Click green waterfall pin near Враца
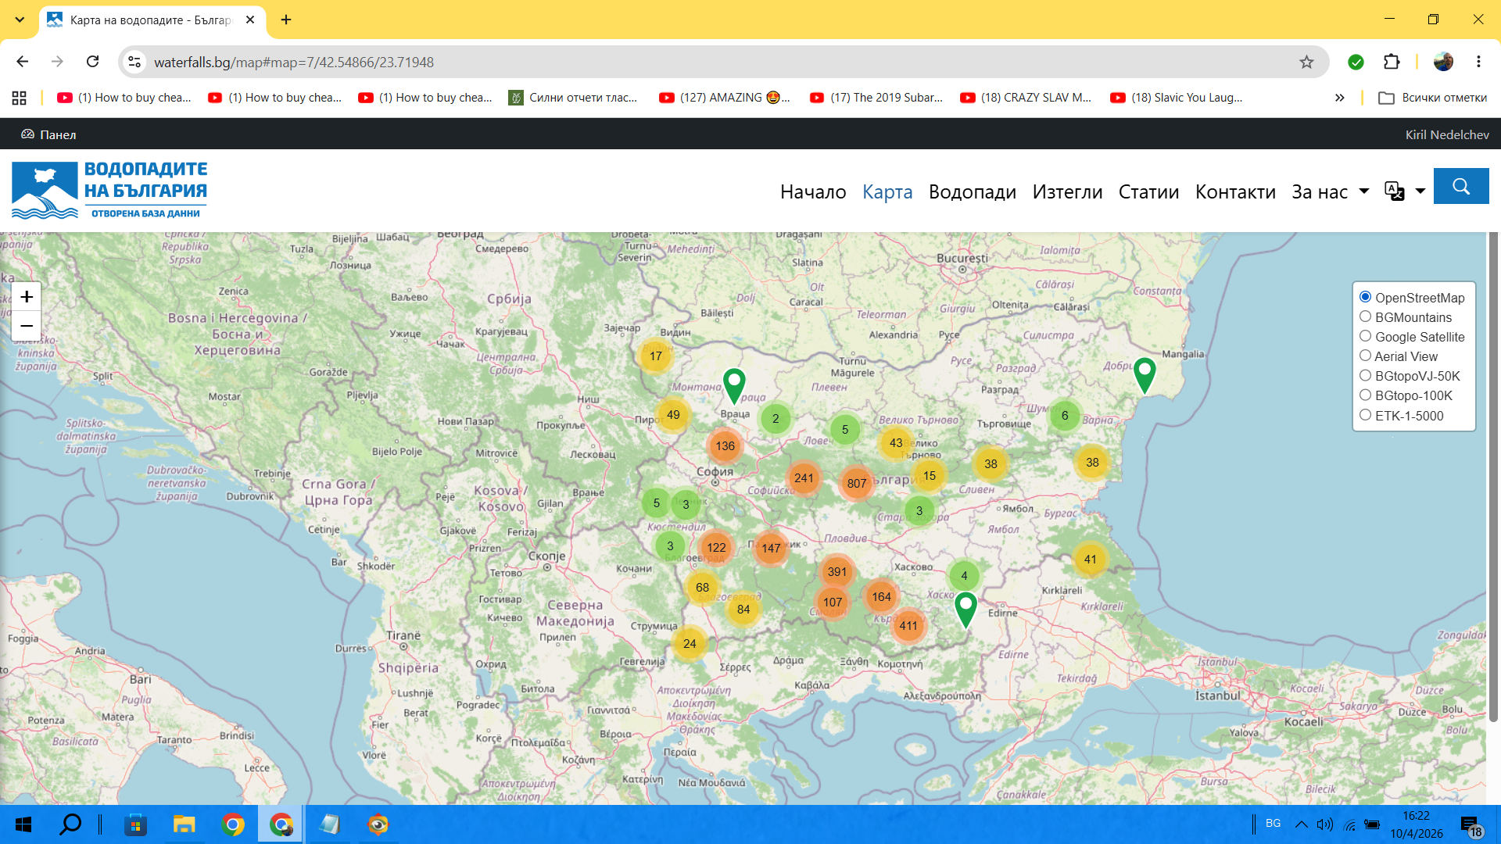The image size is (1501, 844). (x=734, y=386)
